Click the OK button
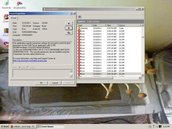The height and width of the screenshot is (129, 172). point(41,83)
